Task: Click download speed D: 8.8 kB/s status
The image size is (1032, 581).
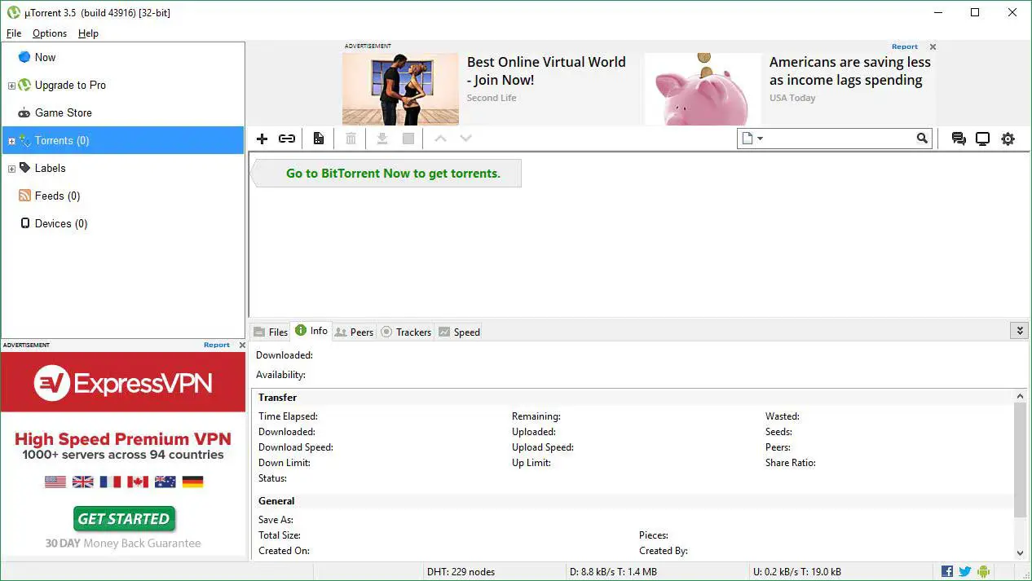Action: [x=611, y=572]
